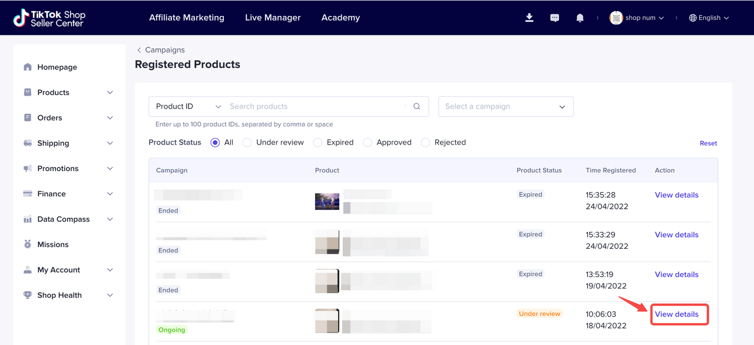This screenshot has width=754, height=345.
Task: Open the Affiliate Marketing menu
Action: coord(187,18)
